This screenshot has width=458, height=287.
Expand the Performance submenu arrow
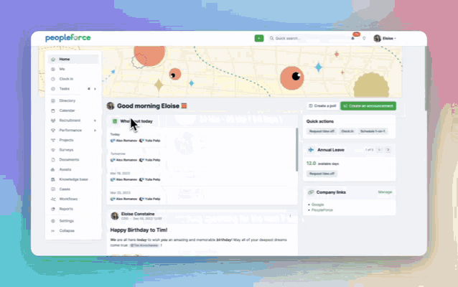pos(95,131)
